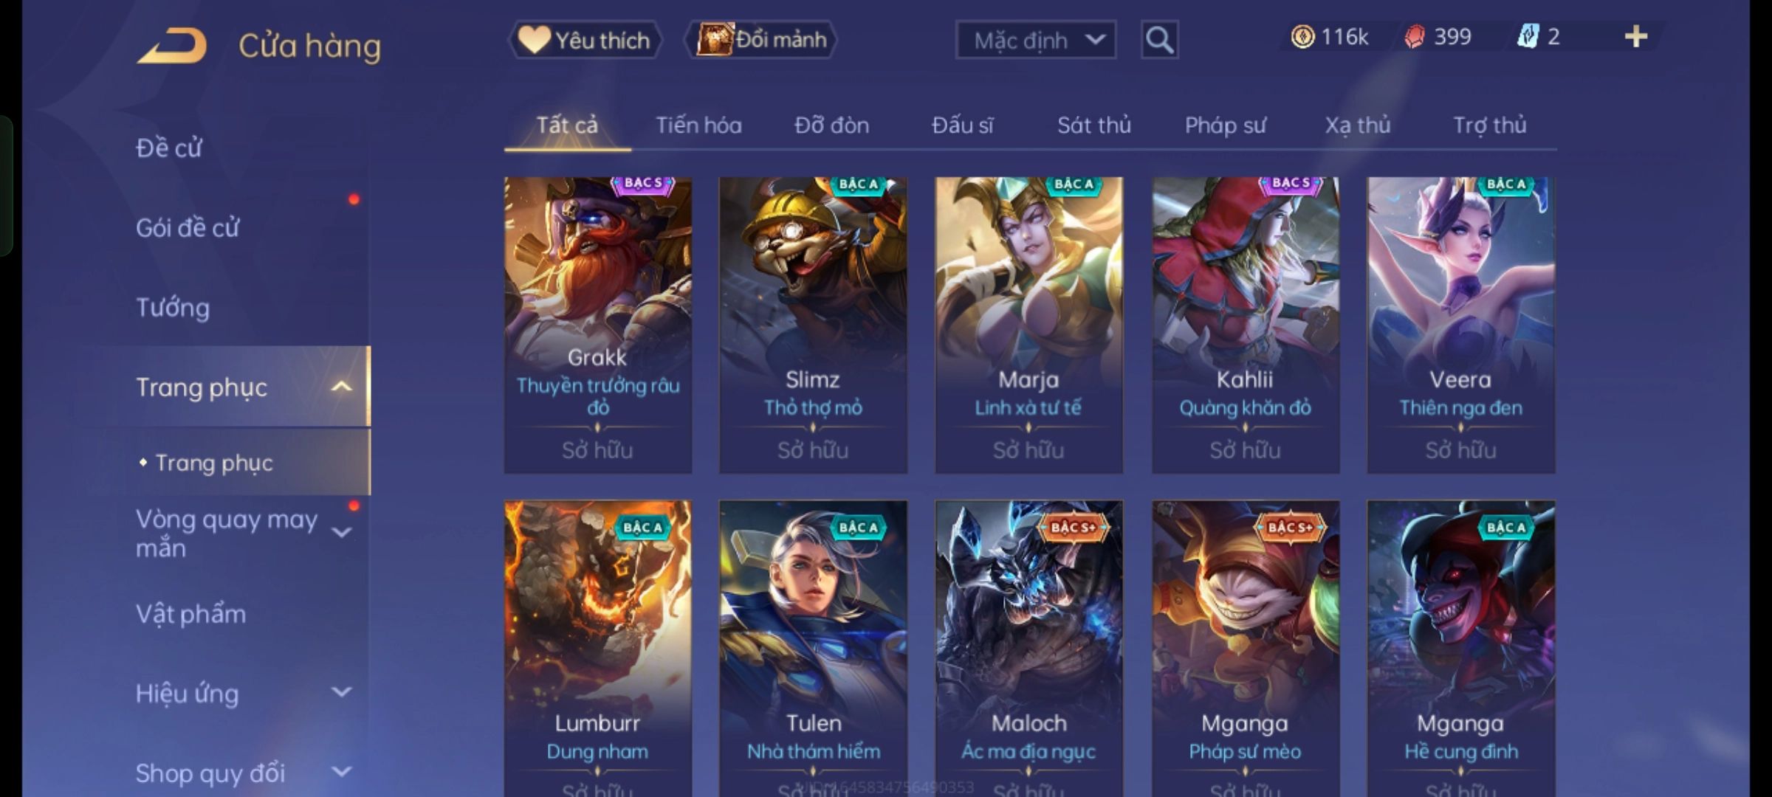This screenshot has width=1772, height=797.
Task: Switch to the Pháp sư tab
Action: pyautogui.click(x=1225, y=125)
